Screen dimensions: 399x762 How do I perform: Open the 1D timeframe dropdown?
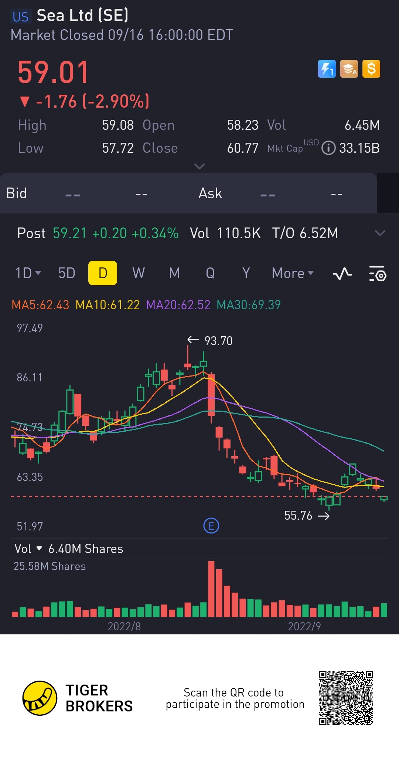coord(28,273)
